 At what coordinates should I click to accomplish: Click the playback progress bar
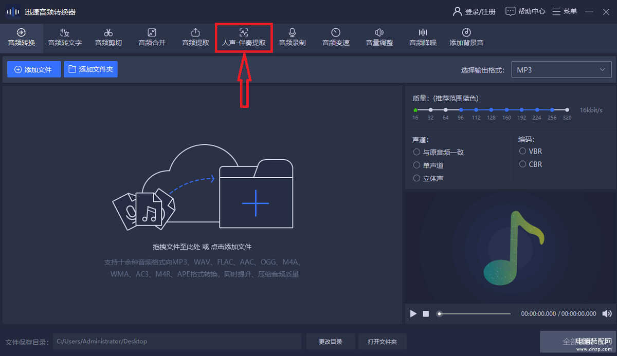coord(474,313)
